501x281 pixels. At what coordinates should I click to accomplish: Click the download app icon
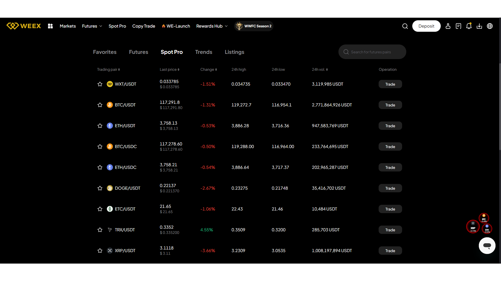click(479, 26)
